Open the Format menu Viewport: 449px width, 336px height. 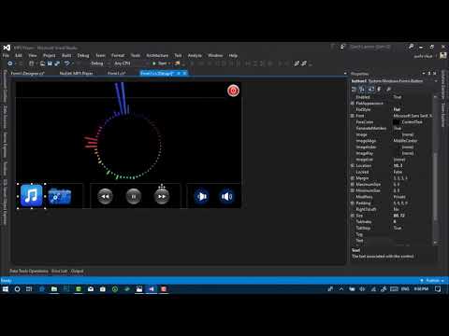click(118, 55)
